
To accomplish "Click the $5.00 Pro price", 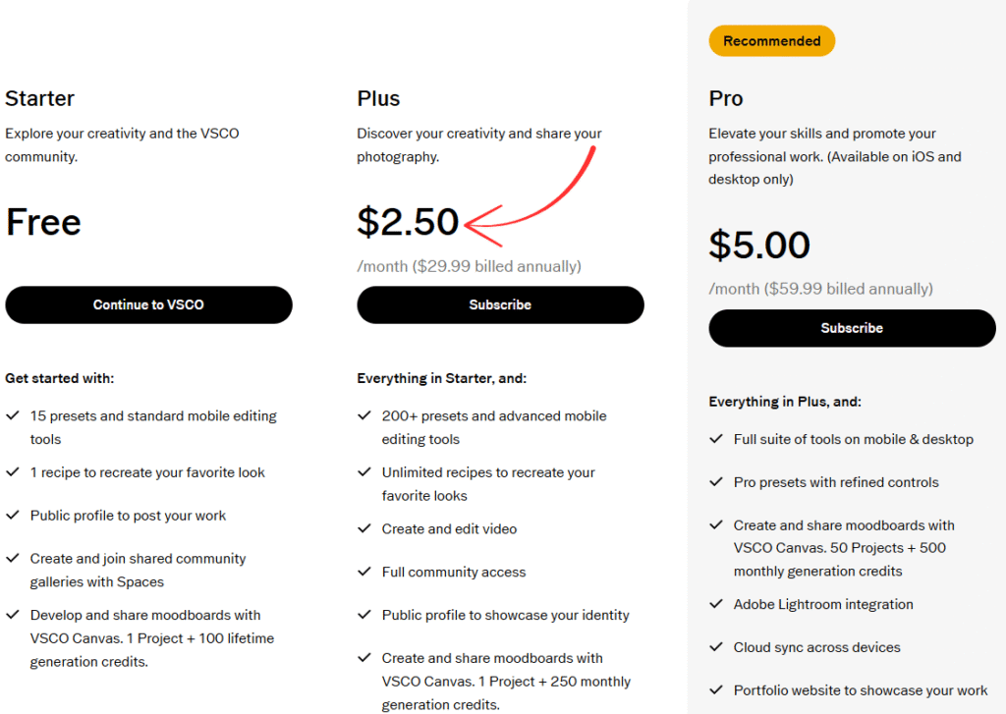I will click(x=759, y=246).
